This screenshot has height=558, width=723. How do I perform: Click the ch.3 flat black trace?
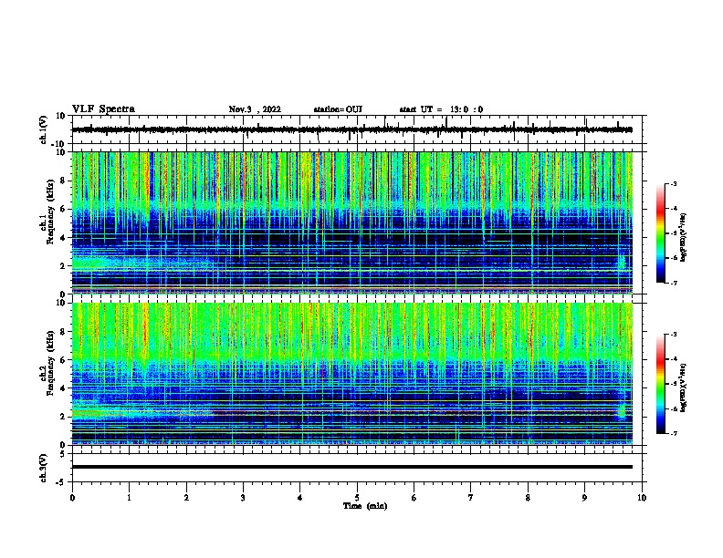coord(352,467)
